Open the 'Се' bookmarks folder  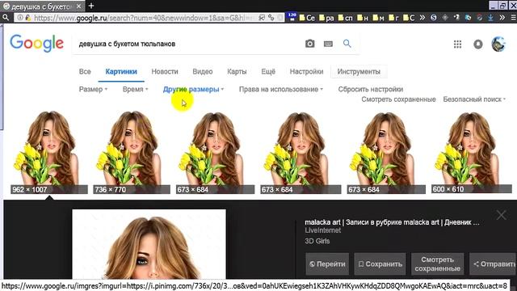coord(307,18)
